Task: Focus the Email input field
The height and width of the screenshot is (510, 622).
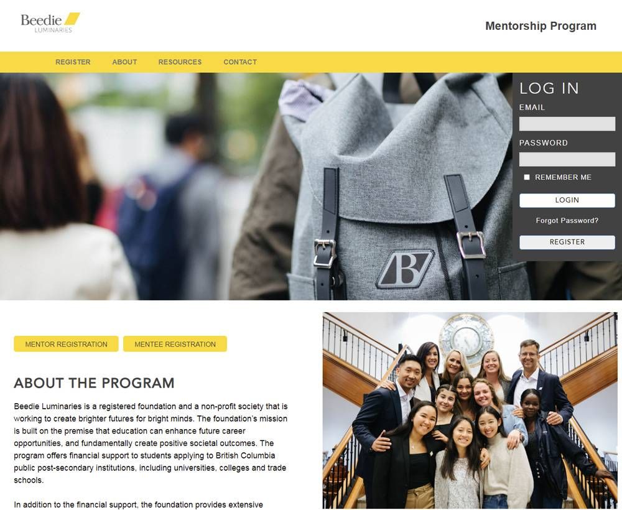Action: tap(567, 124)
